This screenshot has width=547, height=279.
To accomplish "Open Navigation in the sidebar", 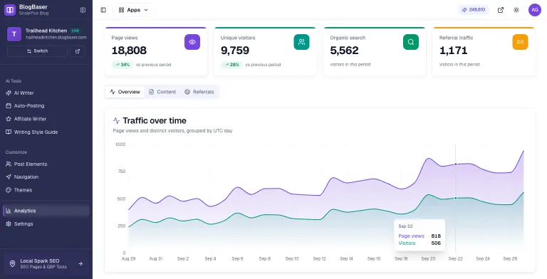I will [46, 177].
